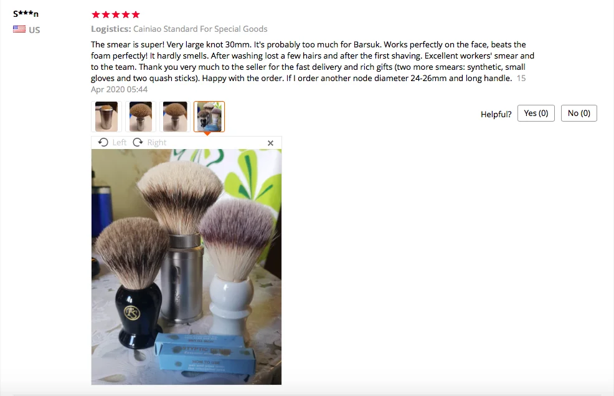Image resolution: width=614 pixels, height=396 pixels.
Task: Click the rotate left arrow icon
Action: (103, 142)
